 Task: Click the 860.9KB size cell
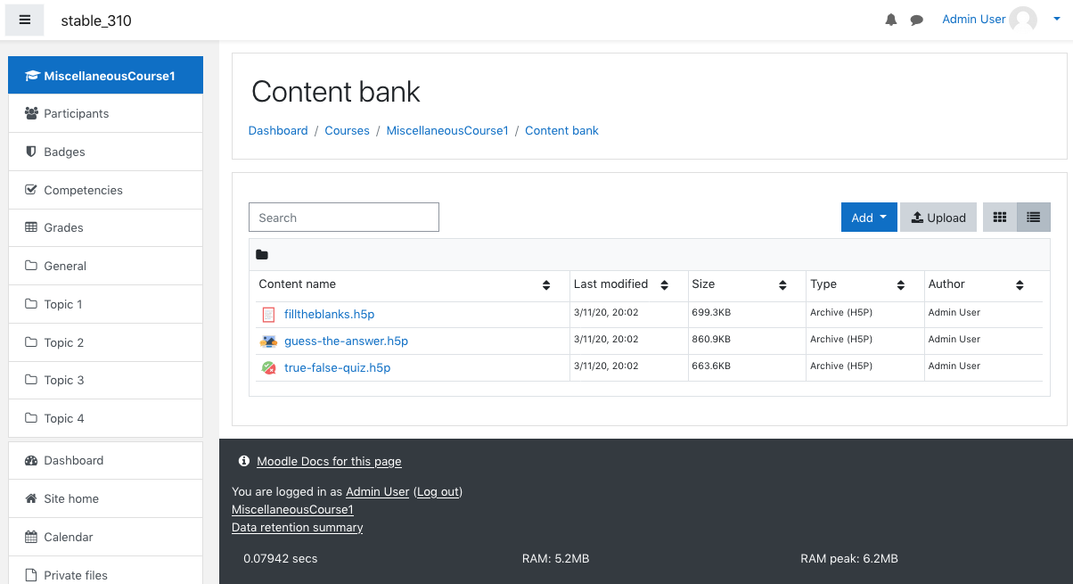[711, 340]
